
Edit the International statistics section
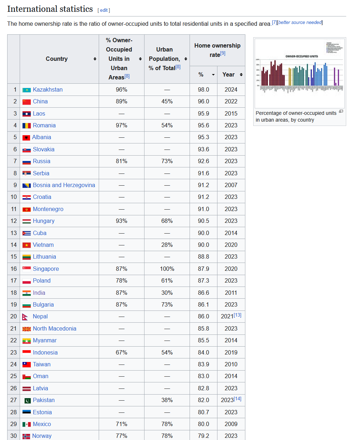(104, 10)
